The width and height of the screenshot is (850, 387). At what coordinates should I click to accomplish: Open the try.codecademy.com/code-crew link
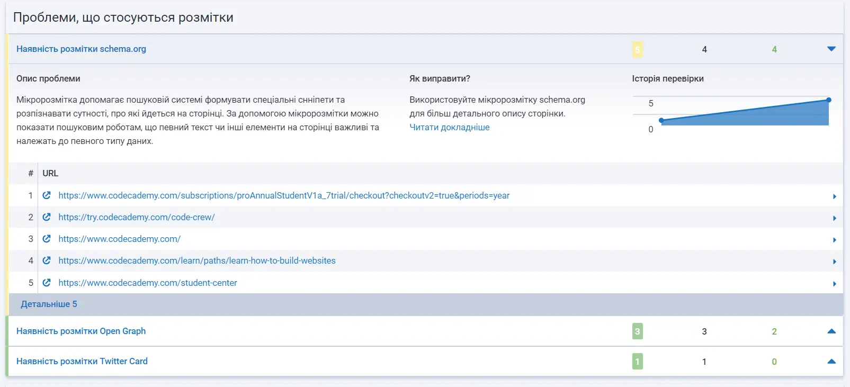point(137,217)
